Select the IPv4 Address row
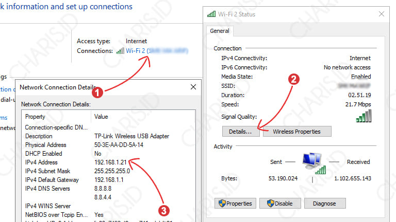 77,162
